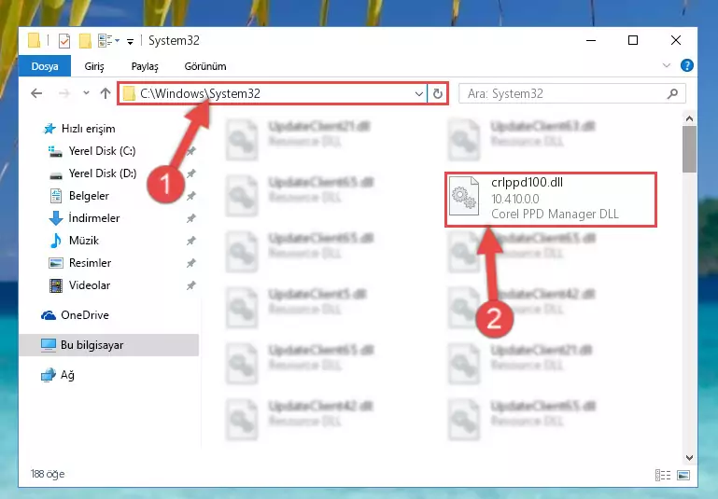The height and width of the screenshot is (499, 718).
Task: Go up one folder level
Action: click(106, 93)
